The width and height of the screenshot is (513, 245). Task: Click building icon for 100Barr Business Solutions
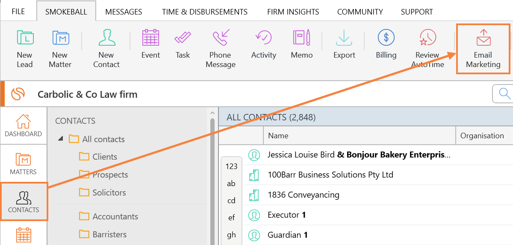pyautogui.click(x=254, y=175)
